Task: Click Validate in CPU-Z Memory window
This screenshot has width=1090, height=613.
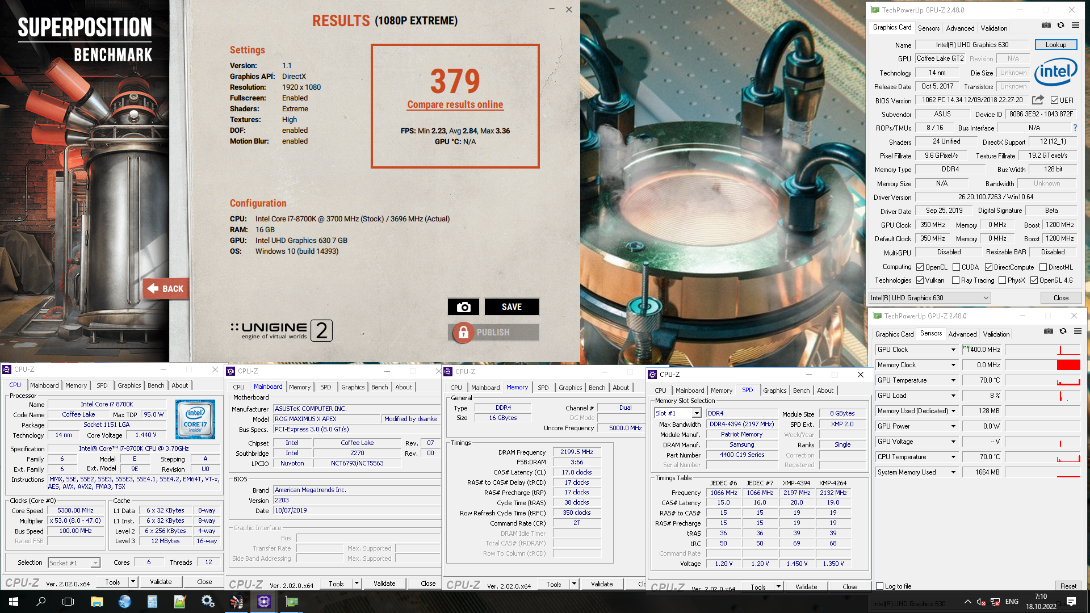Action: pos(602,584)
